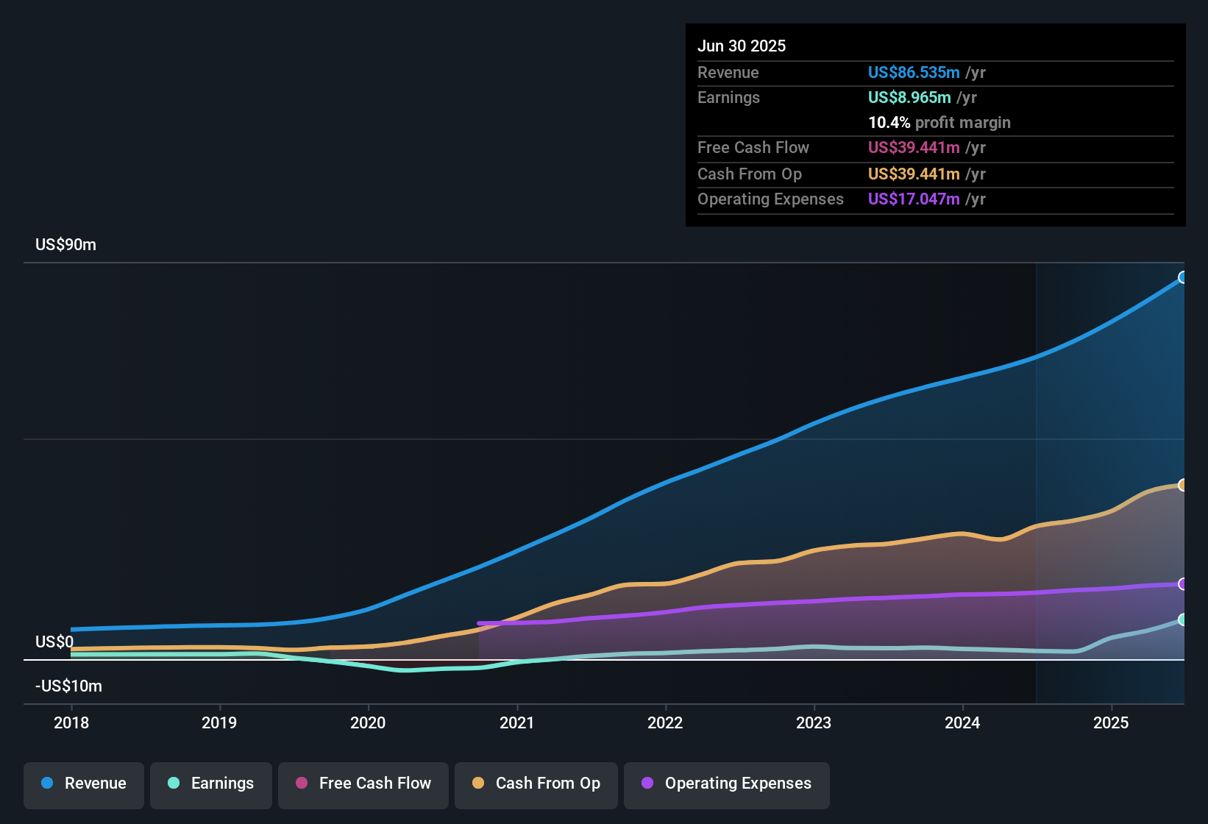The image size is (1208, 824).
Task: Expand the Free Cash Flow legend item
Action: (363, 784)
